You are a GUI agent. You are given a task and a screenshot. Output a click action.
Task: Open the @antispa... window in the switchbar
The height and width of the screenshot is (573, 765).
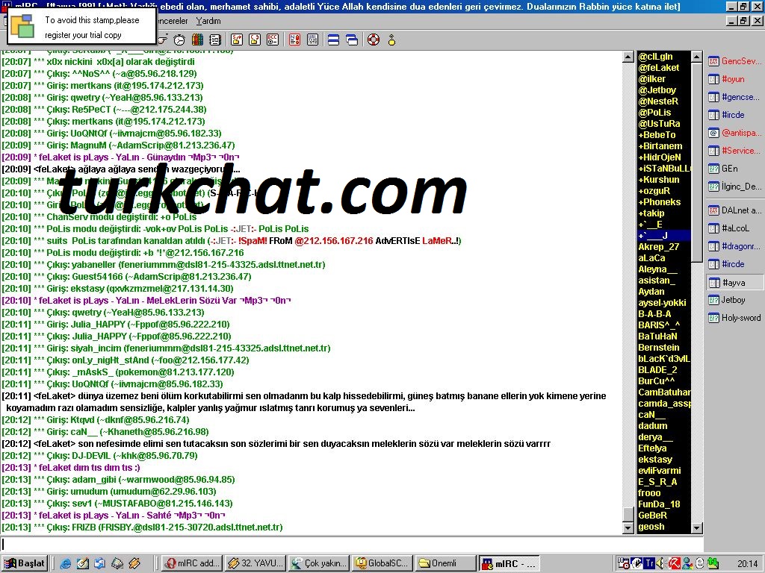(734, 133)
